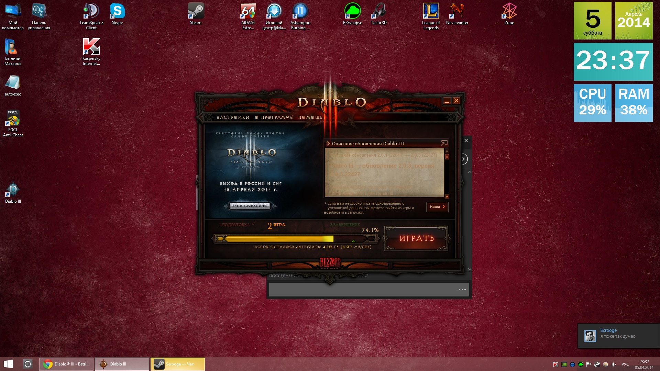Launch TeamSpeak 3 Client shortcut
This screenshot has height=371, width=660.
click(x=91, y=16)
